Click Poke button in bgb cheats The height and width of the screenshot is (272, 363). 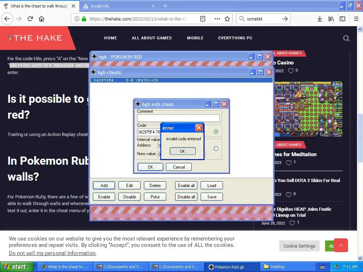[155, 197]
